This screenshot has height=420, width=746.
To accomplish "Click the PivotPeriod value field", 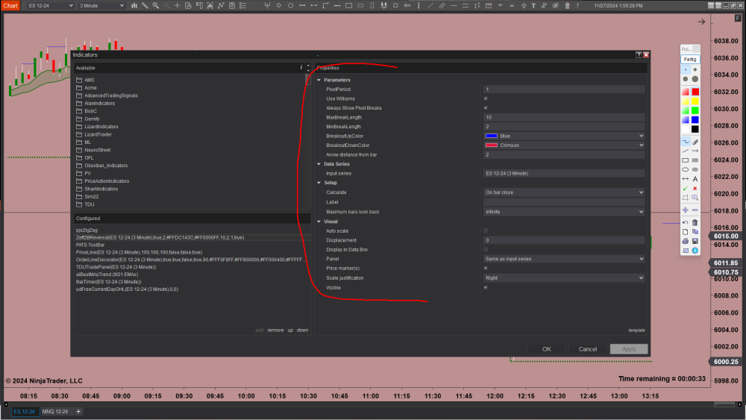I will click(564, 89).
